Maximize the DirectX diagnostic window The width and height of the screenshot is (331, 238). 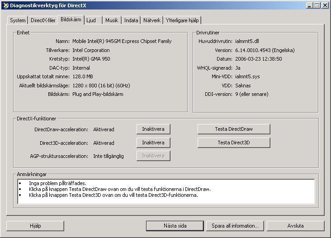click(317, 5)
